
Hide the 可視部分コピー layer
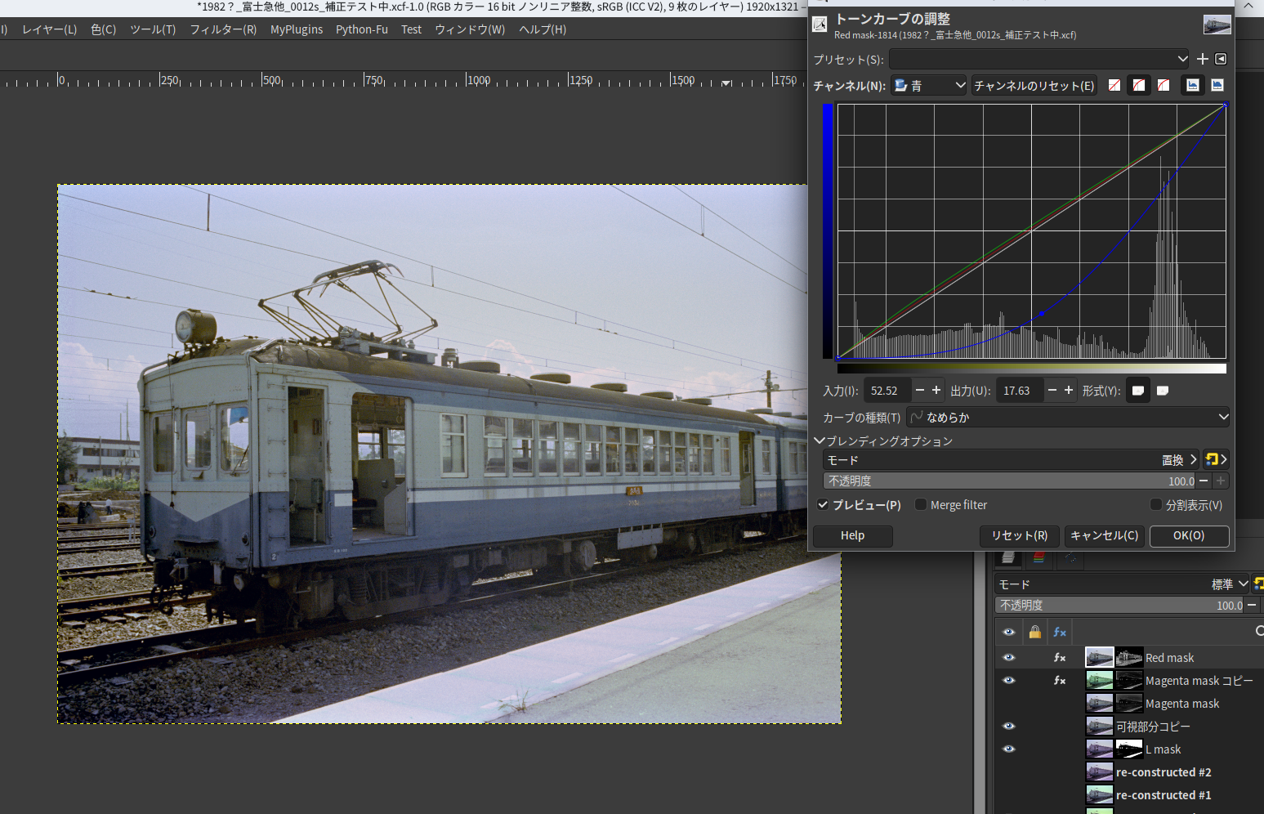click(1009, 727)
